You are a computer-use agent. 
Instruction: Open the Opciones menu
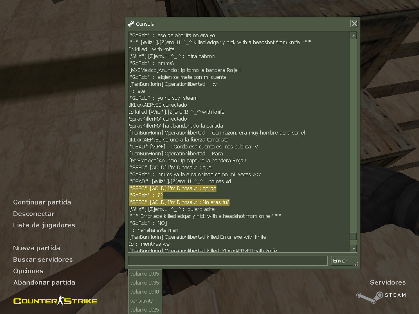tap(28, 271)
